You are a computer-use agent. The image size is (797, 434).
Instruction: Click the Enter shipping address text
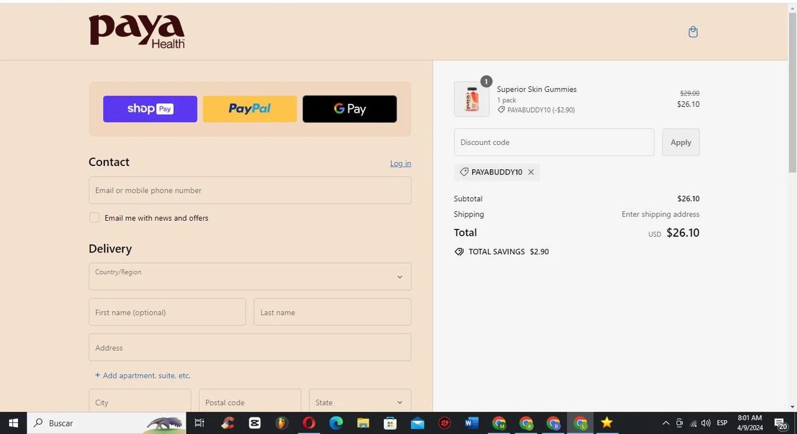click(660, 214)
